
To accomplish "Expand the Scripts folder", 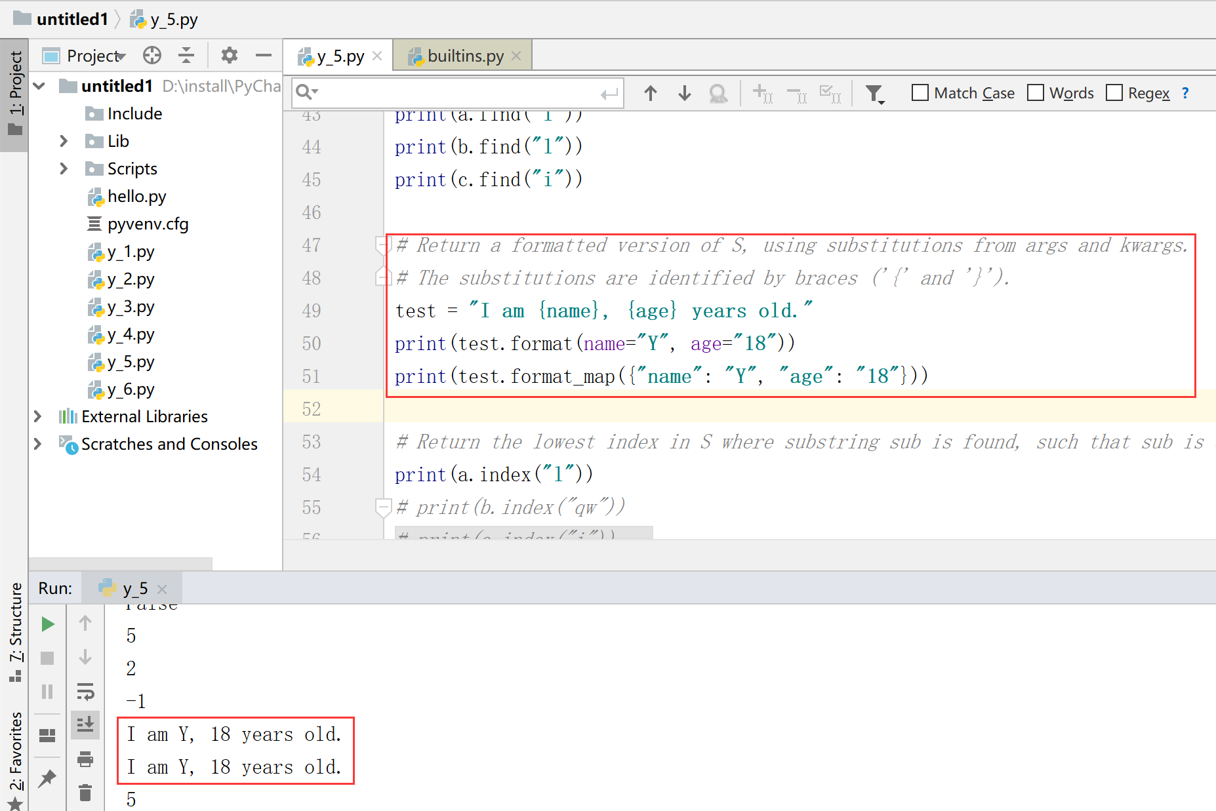I will tap(64, 168).
